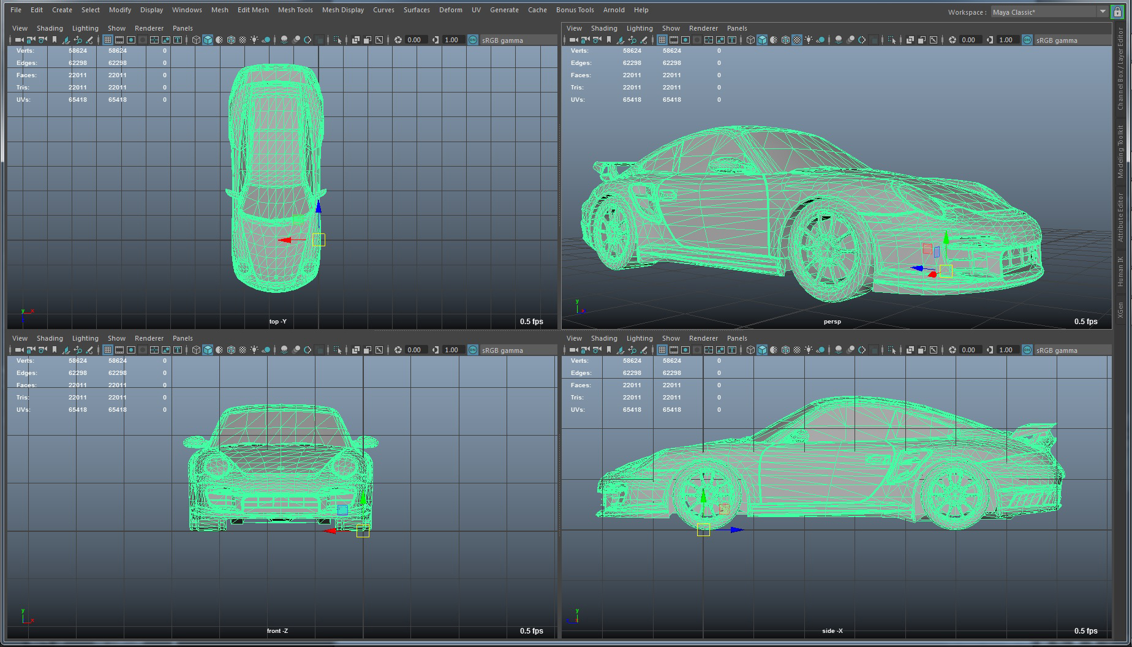The width and height of the screenshot is (1132, 647).
Task: Open Attribute Editor side tab
Action: (x=1121, y=217)
